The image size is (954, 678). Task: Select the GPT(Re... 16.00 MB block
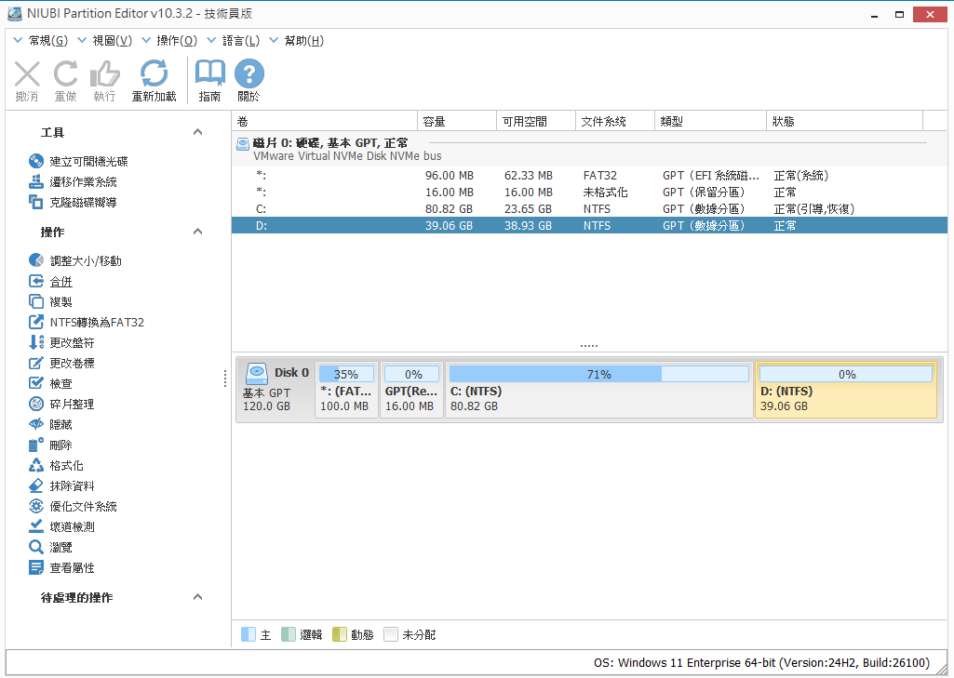point(411,390)
